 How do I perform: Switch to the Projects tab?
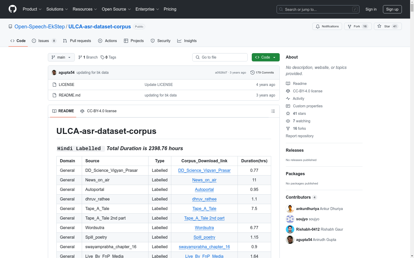click(134, 41)
